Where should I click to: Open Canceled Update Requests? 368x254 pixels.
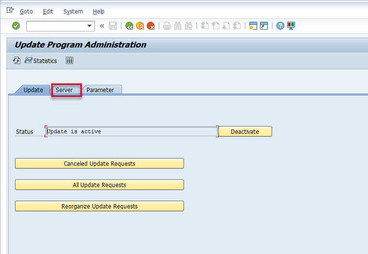pos(99,163)
